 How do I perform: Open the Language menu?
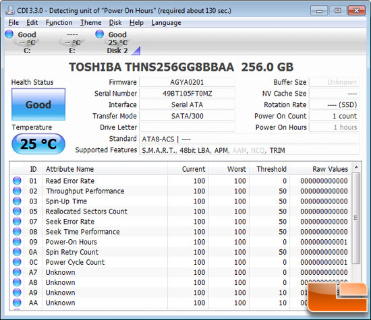pos(166,23)
